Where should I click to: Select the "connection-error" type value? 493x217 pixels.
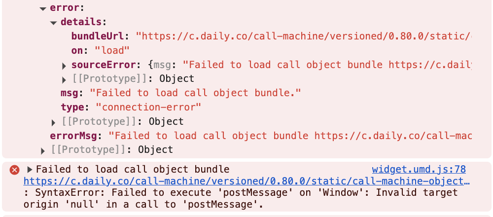[148, 108]
